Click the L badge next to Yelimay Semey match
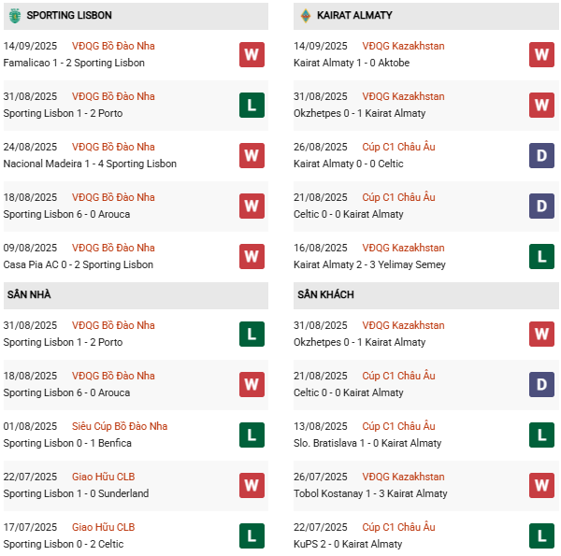Image resolution: width=561 pixels, height=556 pixels. (541, 256)
